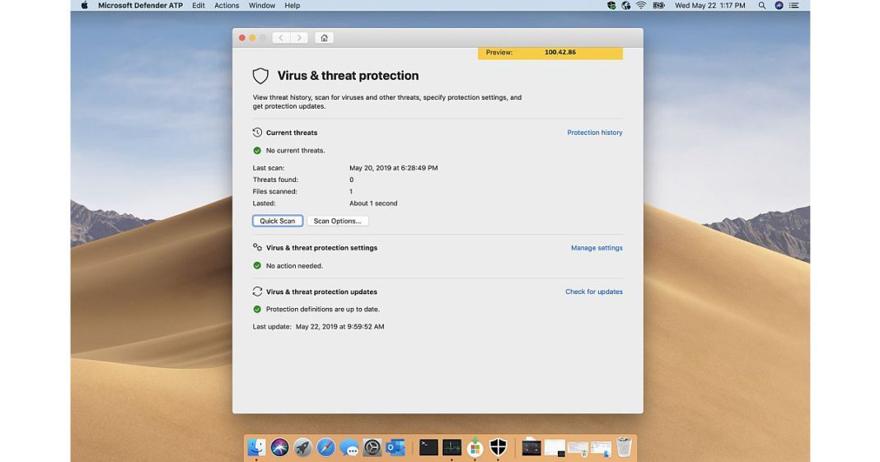Click Microsoft Defender shield in dock
Image resolution: width=880 pixels, height=462 pixels.
pyautogui.click(x=499, y=447)
